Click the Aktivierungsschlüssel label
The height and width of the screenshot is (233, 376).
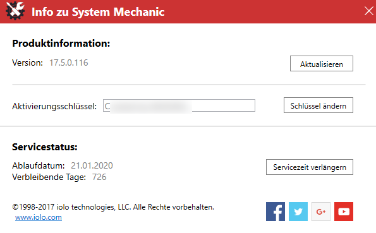54,106
